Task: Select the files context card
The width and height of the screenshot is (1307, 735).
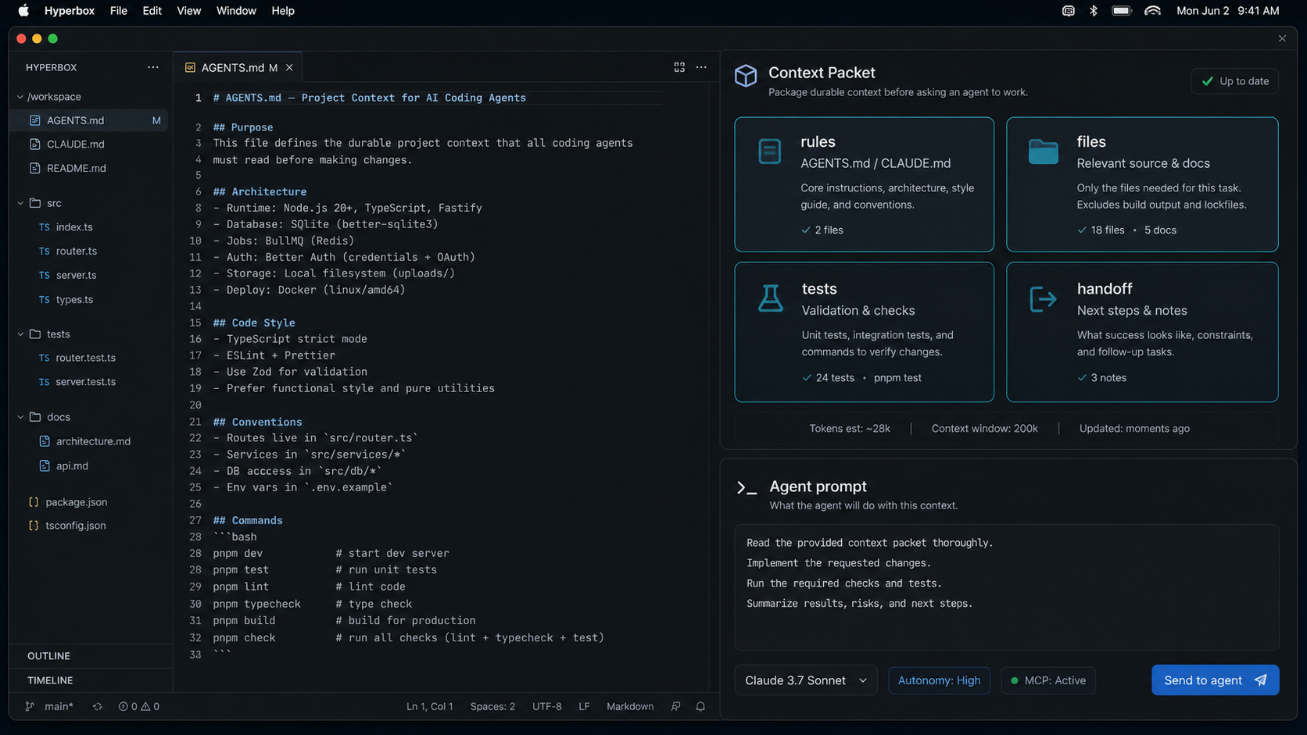Action: 1142,184
